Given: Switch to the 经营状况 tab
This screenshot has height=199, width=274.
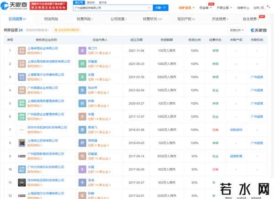Looking at the screenshot, I should click(153, 19).
